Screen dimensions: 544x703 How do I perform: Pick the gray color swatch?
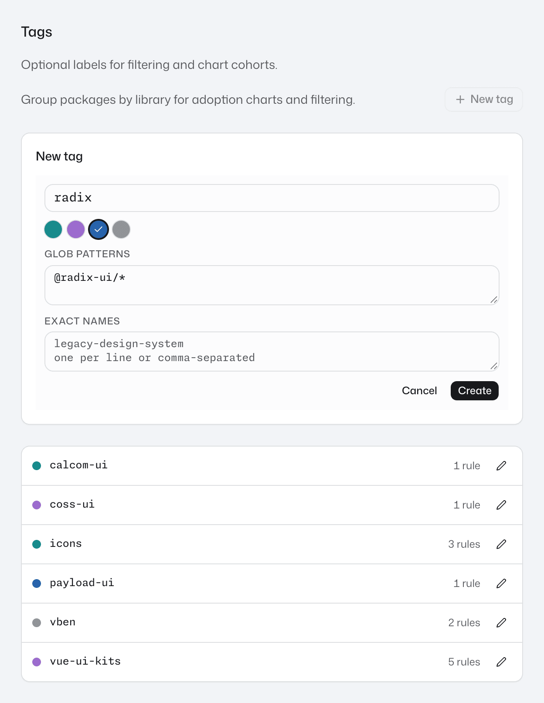[x=121, y=229]
